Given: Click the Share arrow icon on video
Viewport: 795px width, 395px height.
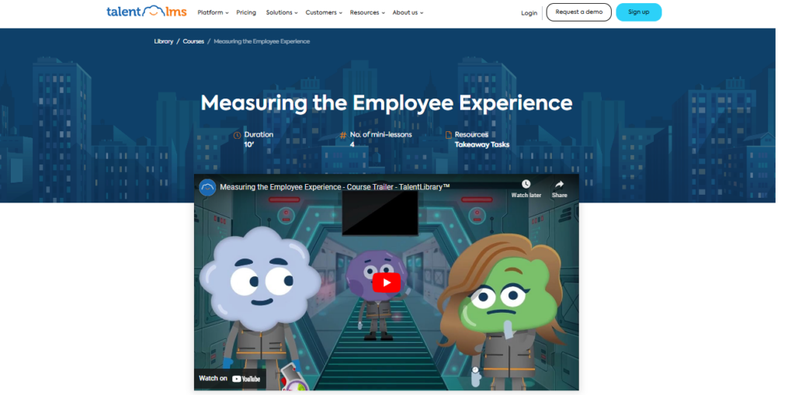Looking at the screenshot, I should [x=559, y=184].
